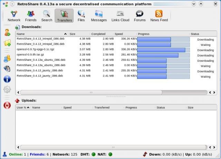Sort downloads by Progress column
The width and height of the screenshot is (221, 159).
163,34
